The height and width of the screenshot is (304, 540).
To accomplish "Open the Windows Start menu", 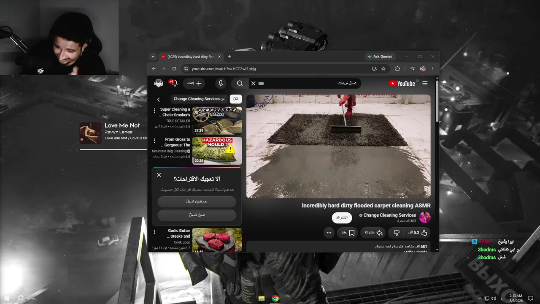I will 6,298.
